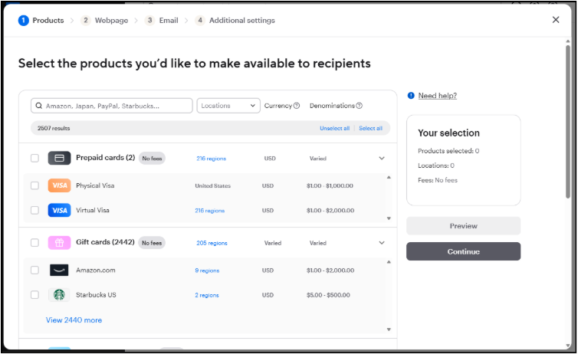Click the step 3 number badge
Image resolution: width=578 pixels, height=354 pixels.
[149, 20]
